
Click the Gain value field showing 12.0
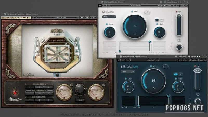(80, 100)
